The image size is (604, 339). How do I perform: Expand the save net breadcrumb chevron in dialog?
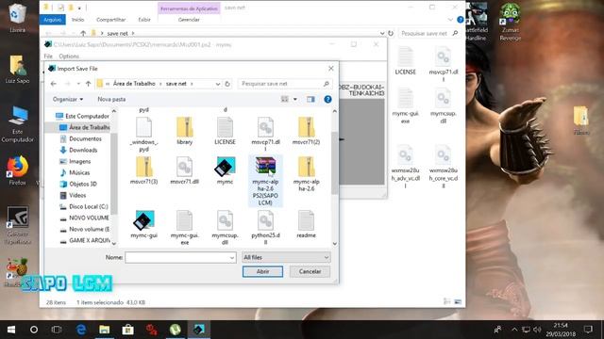pyautogui.click(x=192, y=84)
